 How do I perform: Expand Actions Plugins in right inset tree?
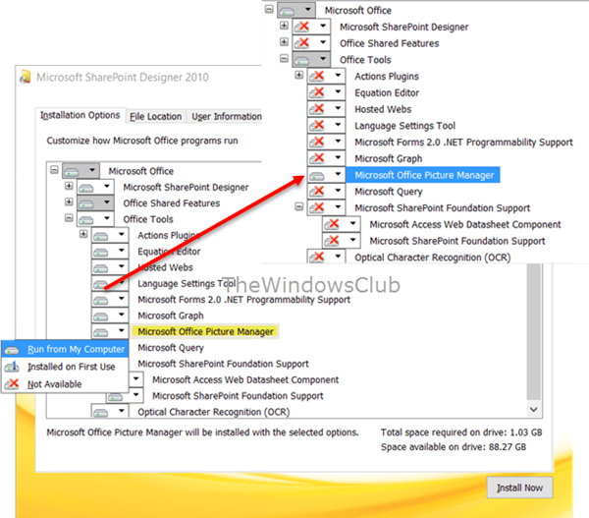point(299,75)
